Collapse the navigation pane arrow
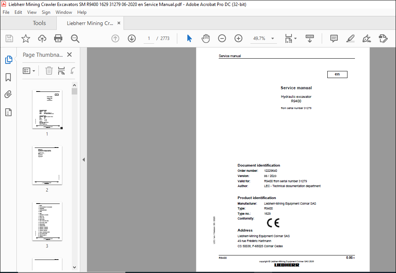The image size is (396, 273). click(84, 159)
